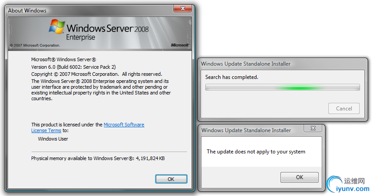Click the Windows Server 2008 Enterprise banner title
This screenshot has height=196, width=372.
107,32
